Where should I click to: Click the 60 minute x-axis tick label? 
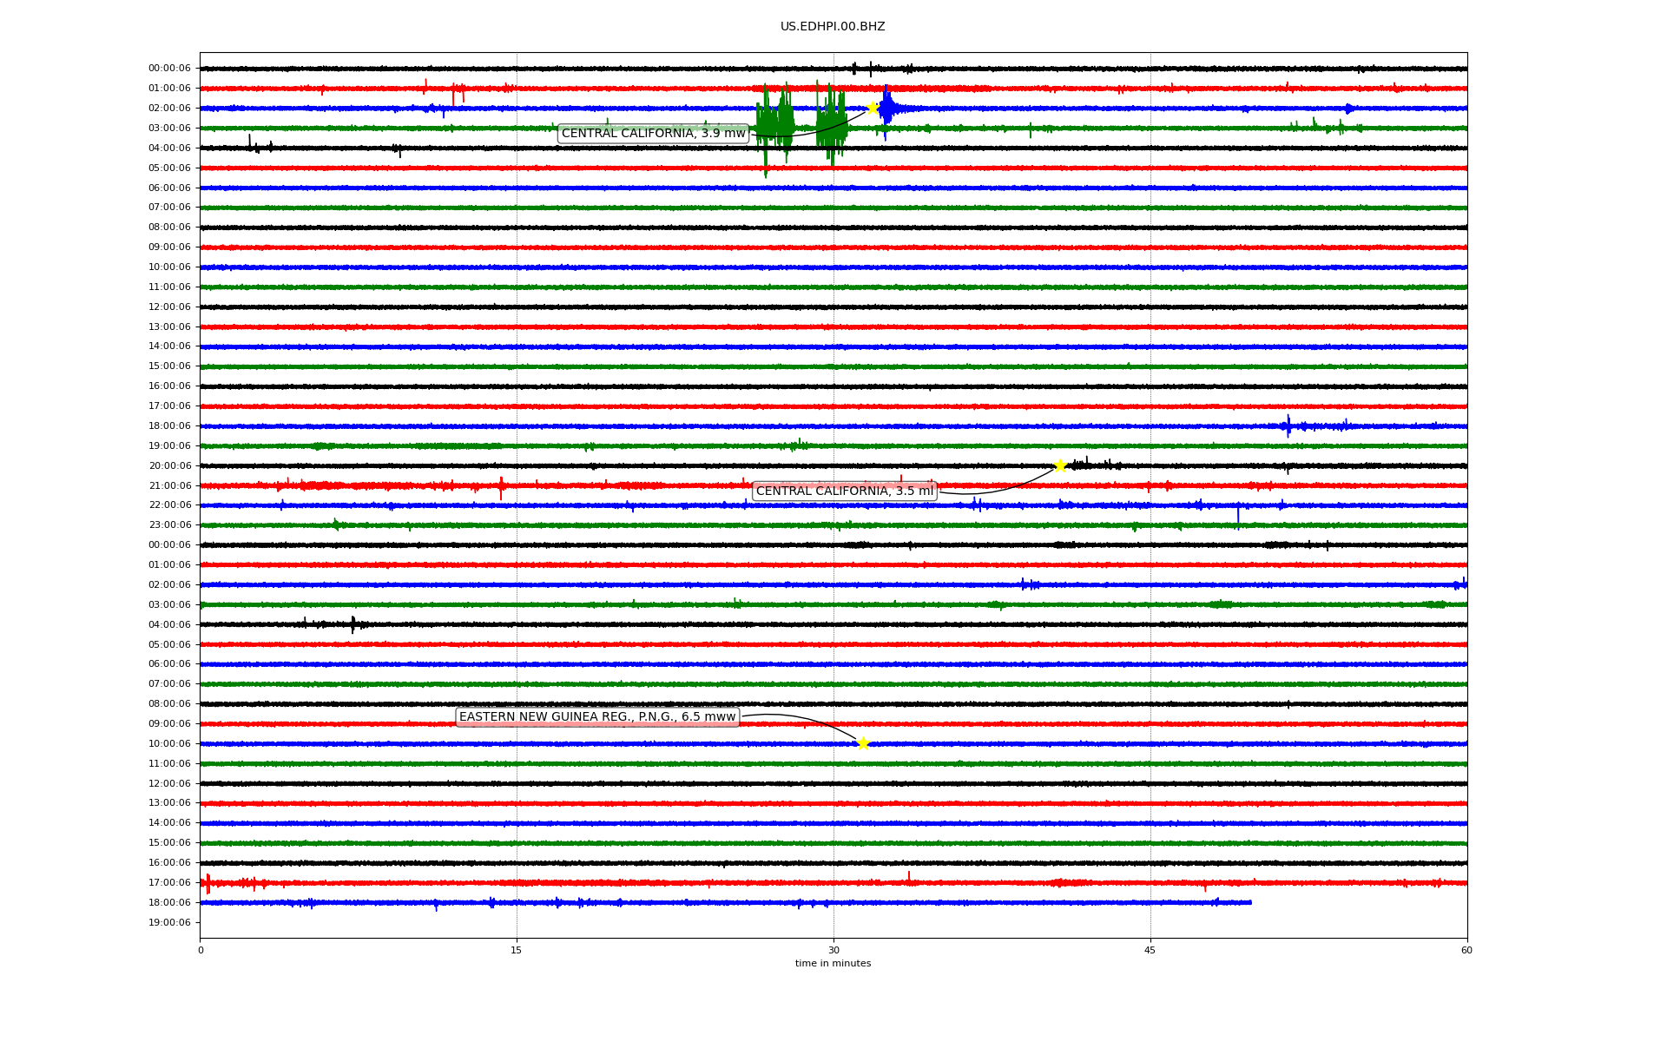[1466, 950]
